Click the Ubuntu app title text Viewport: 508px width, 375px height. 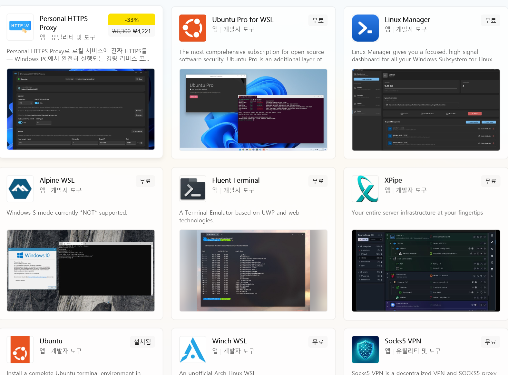pos(51,341)
